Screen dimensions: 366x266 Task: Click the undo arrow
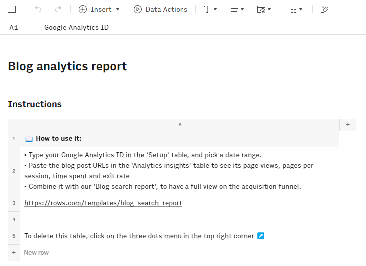click(39, 9)
